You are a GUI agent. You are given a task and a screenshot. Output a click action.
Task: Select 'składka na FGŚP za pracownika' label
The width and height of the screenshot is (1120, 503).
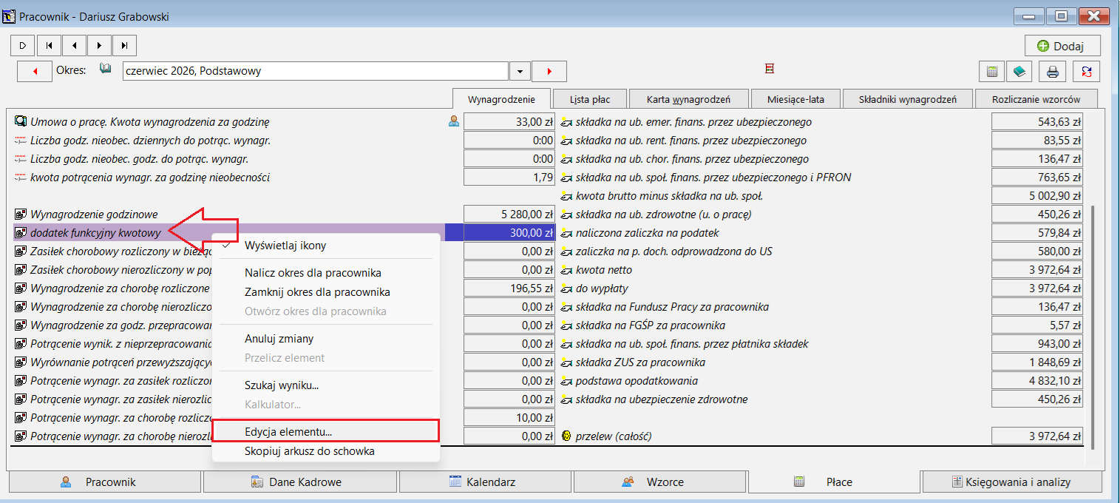coord(651,325)
